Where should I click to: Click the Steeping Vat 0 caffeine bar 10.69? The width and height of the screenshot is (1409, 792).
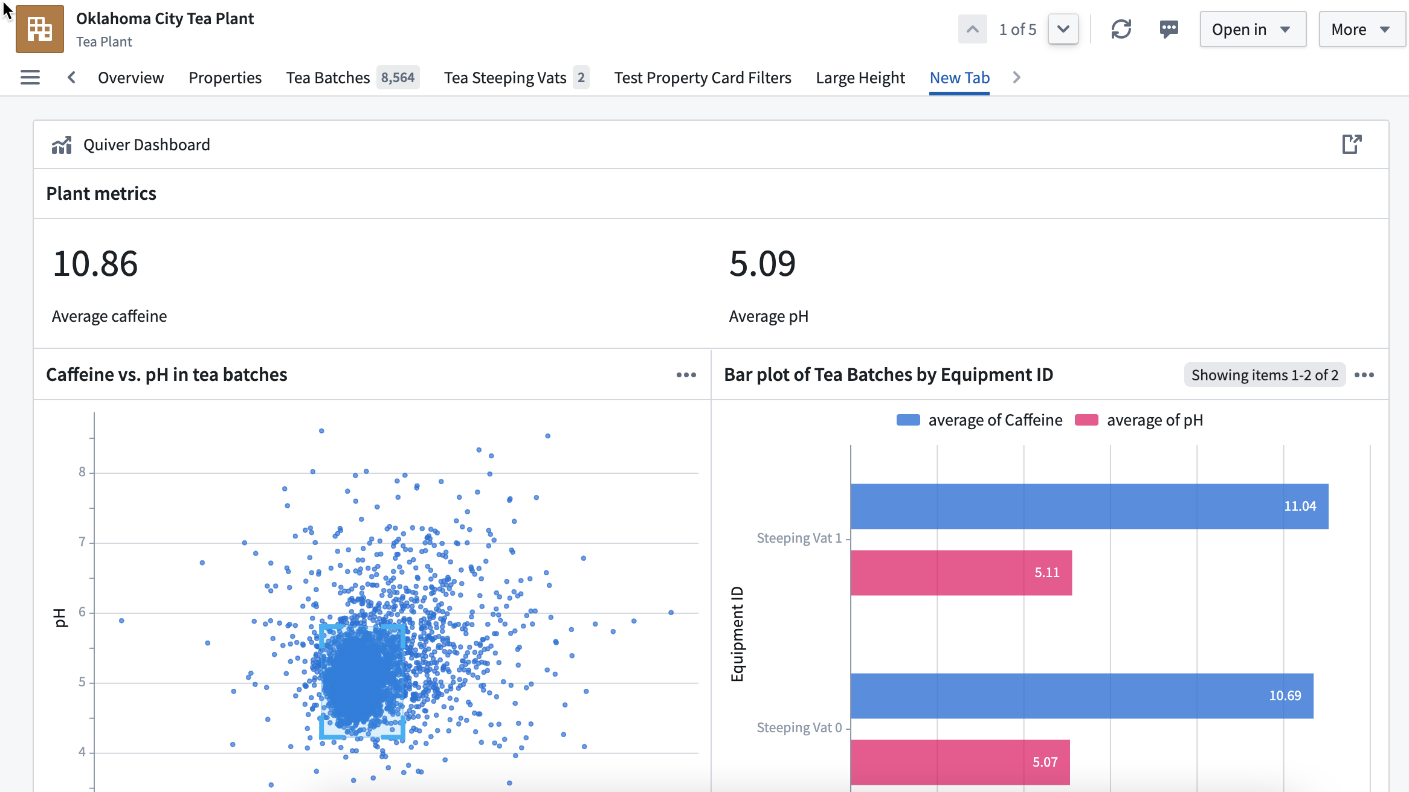point(1082,695)
